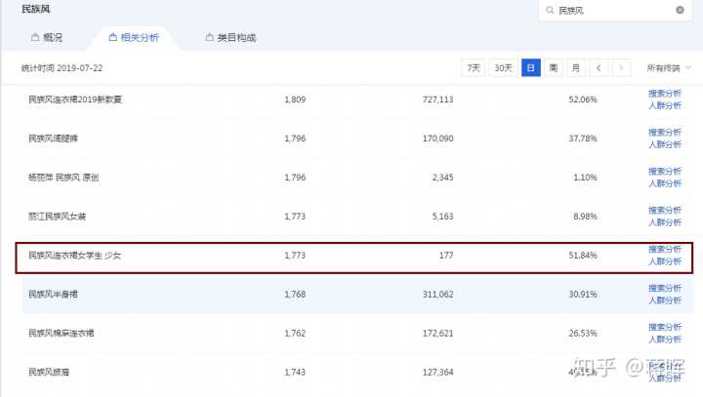Image resolution: width=703 pixels, height=397 pixels.
Task: Select the 日 time granularity
Action: point(530,67)
